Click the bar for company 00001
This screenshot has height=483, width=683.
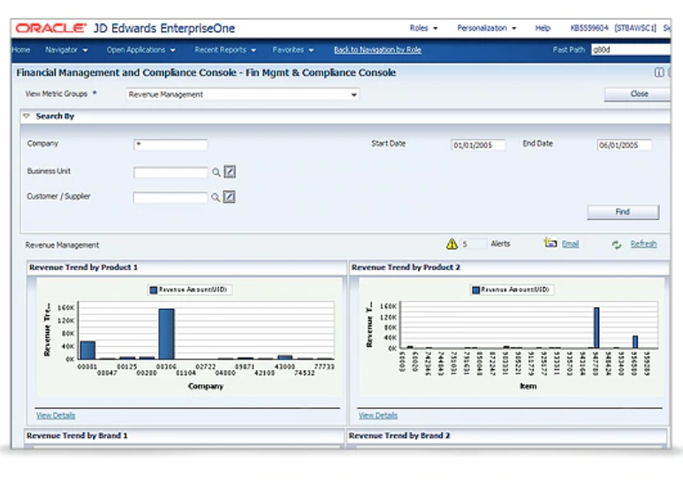tap(88, 351)
